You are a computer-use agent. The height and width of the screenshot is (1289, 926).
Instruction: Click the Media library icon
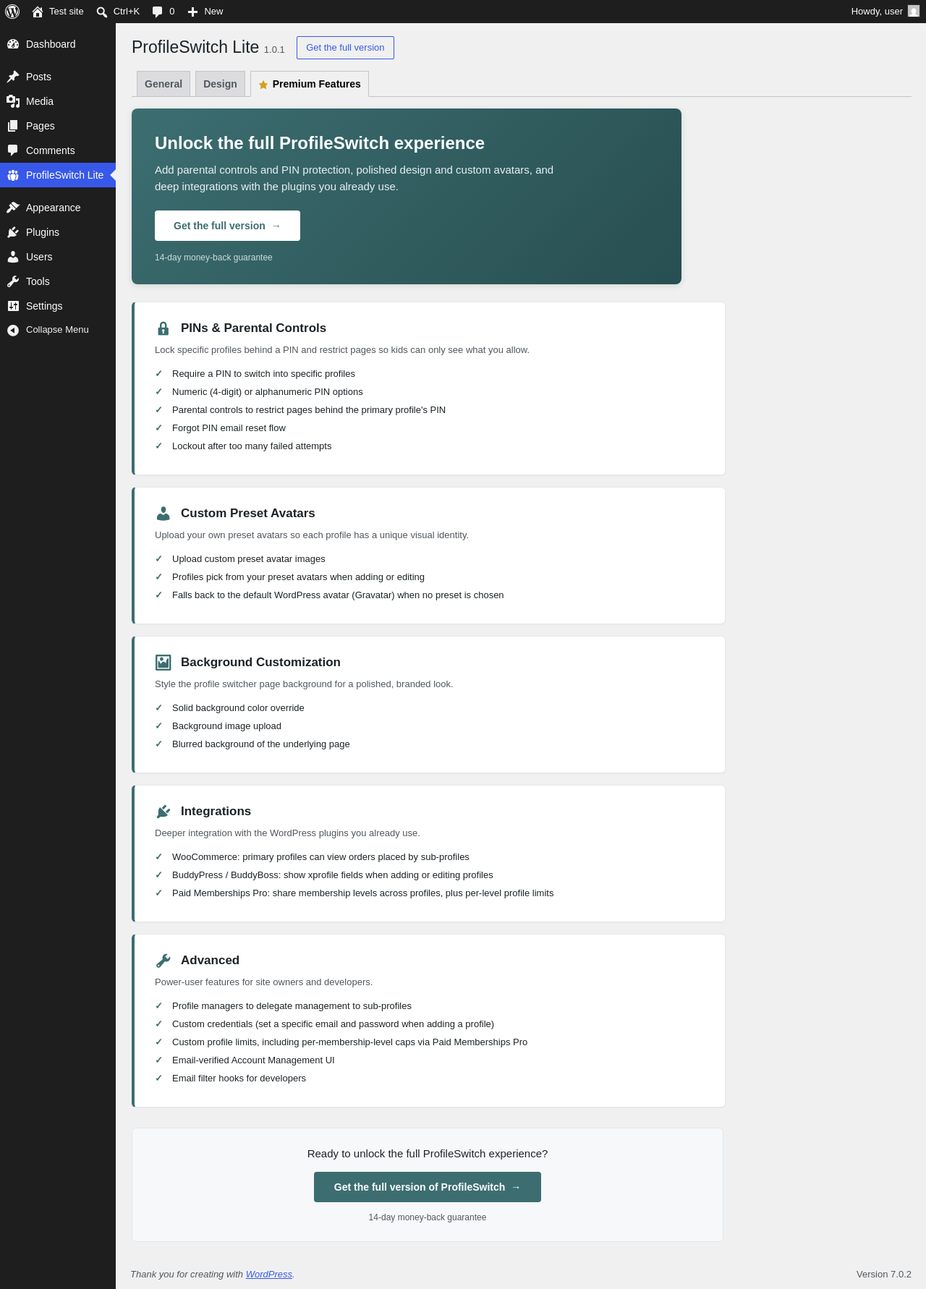pos(13,101)
